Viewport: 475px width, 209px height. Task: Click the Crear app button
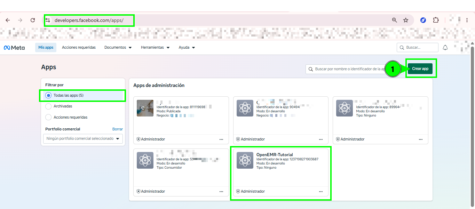point(420,69)
